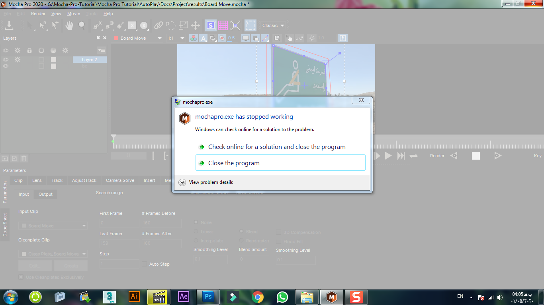Select the Blend radio button
The width and height of the screenshot is (544, 305).
(241, 232)
